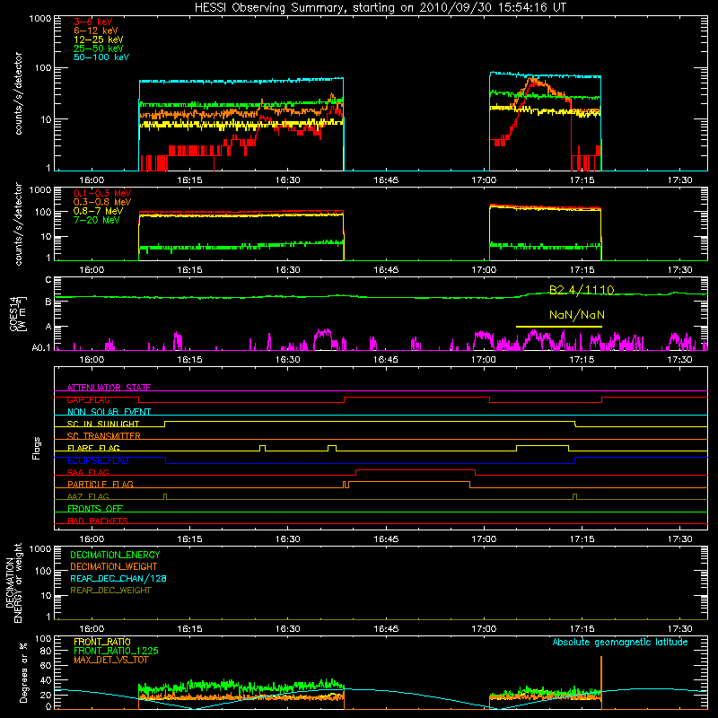Click the ECLIPSE_FLAG label

(98, 460)
